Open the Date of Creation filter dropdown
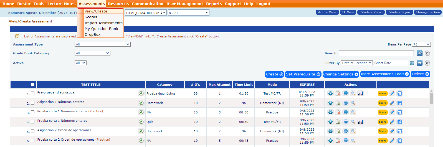Viewport: 443px width, 147px height. 356,63
